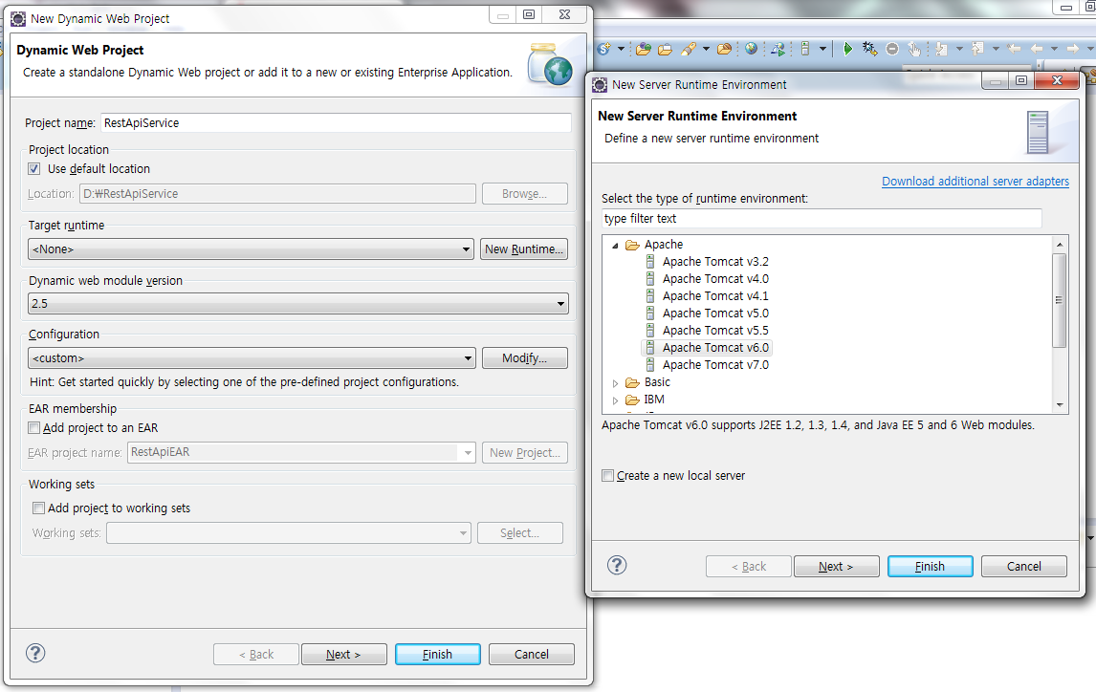Select Apache Tomcat v7.0 server icon
This screenshot has height=692, width=1096.
[x=650, y=365]
